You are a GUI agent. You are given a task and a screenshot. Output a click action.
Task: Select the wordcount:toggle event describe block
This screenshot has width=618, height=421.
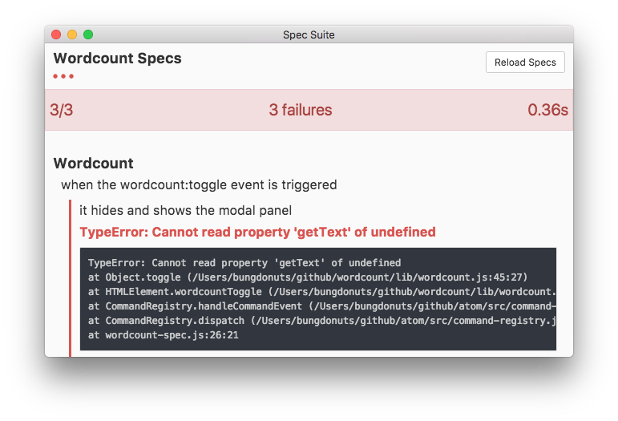point(199,185)
